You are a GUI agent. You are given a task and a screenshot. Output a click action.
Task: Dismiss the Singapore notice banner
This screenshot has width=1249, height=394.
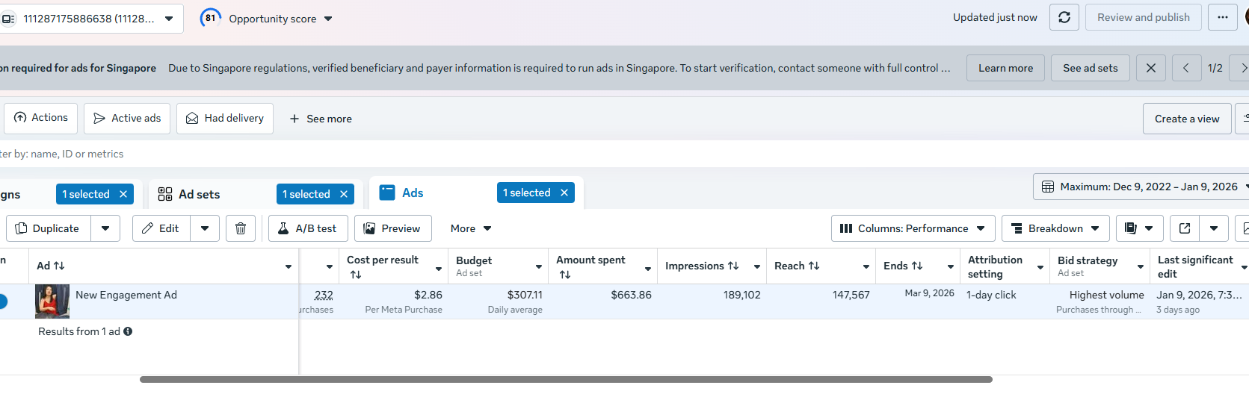click(1150, 68)
